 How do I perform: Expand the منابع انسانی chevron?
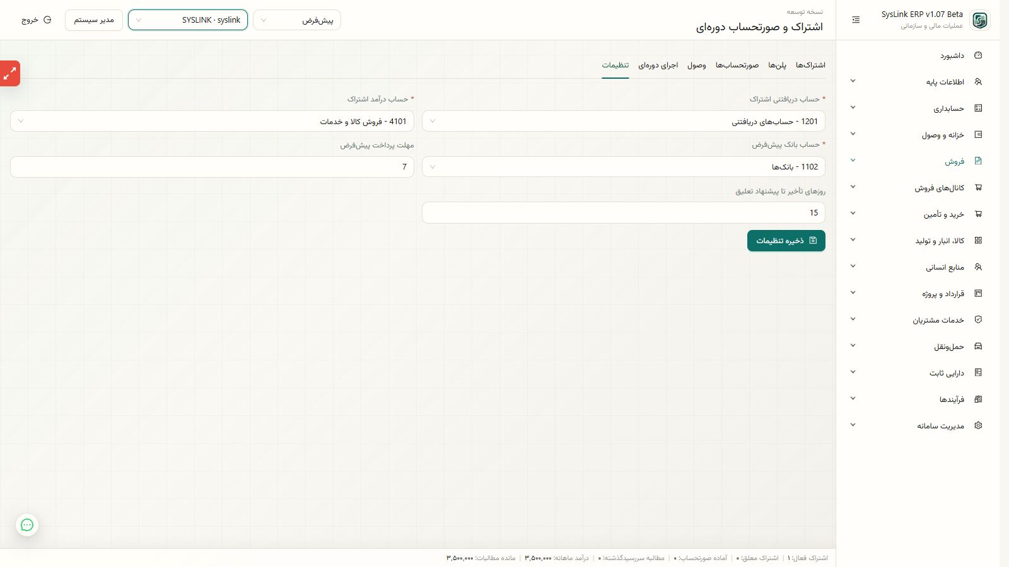(x=853, y=266)
